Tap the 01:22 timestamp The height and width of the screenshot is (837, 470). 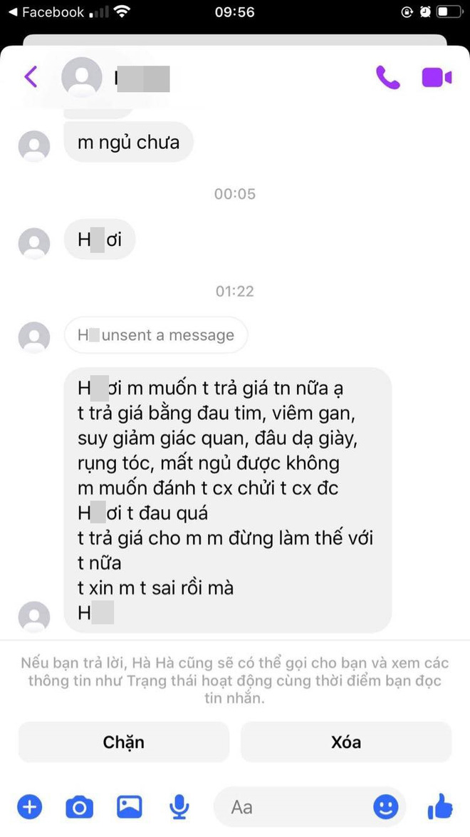pyautogui.click(x=235, y=292)
